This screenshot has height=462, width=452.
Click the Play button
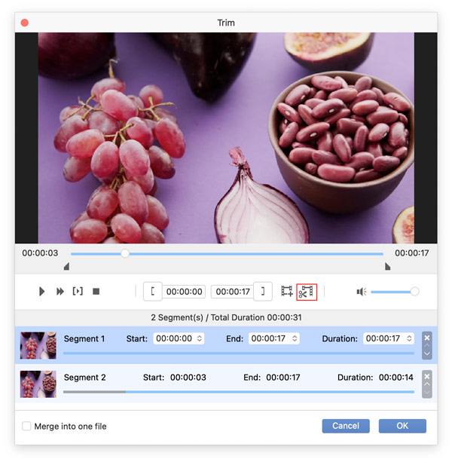pyautogui.click(x=42, y=292)
